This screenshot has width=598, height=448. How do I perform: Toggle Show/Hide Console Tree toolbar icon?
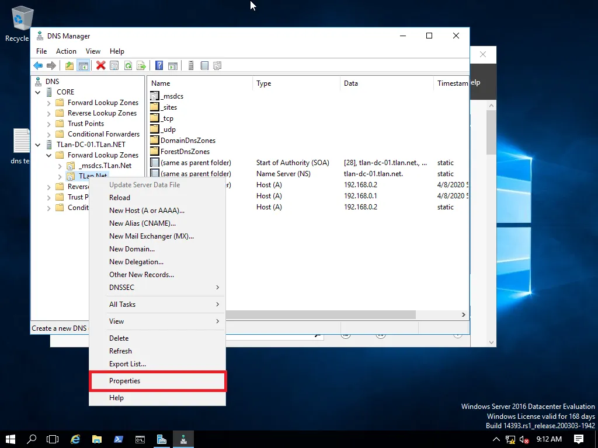(x=83, y=65)
